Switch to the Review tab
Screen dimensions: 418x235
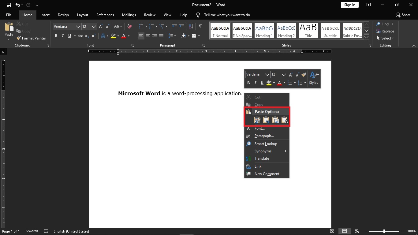(150, 15)
